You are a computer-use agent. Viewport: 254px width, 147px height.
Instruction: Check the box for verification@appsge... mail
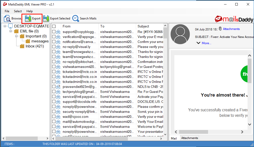click(x=54, y=37)
